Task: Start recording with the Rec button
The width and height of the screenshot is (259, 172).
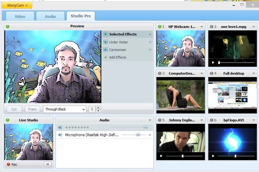Action: 12,164
